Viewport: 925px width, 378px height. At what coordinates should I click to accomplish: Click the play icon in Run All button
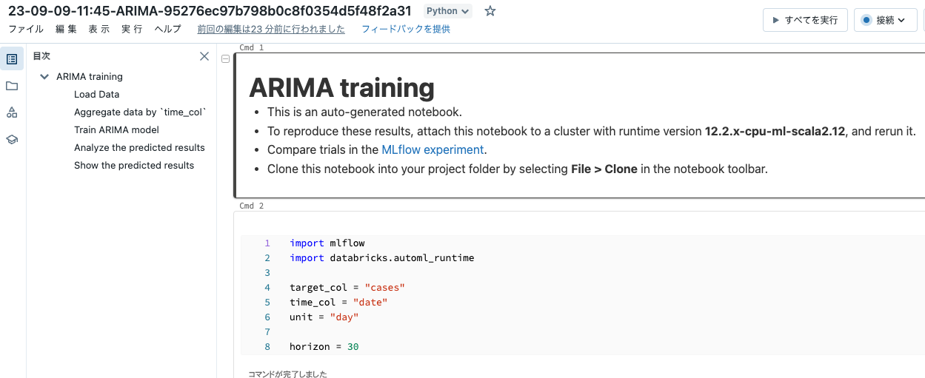tap(775, 20)
